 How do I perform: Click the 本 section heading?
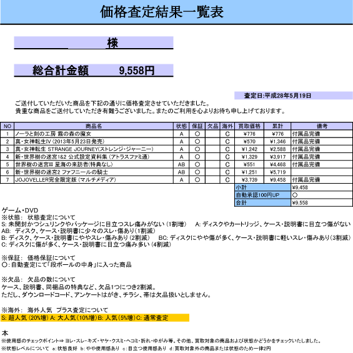(x=5, y=333)
